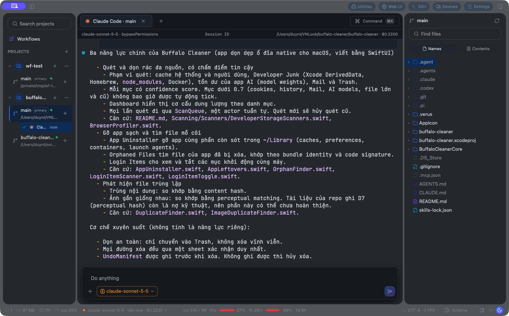Select wf-test main branch /private/tmp row
This screenshot has height=316, width=509.
point(40,82)
